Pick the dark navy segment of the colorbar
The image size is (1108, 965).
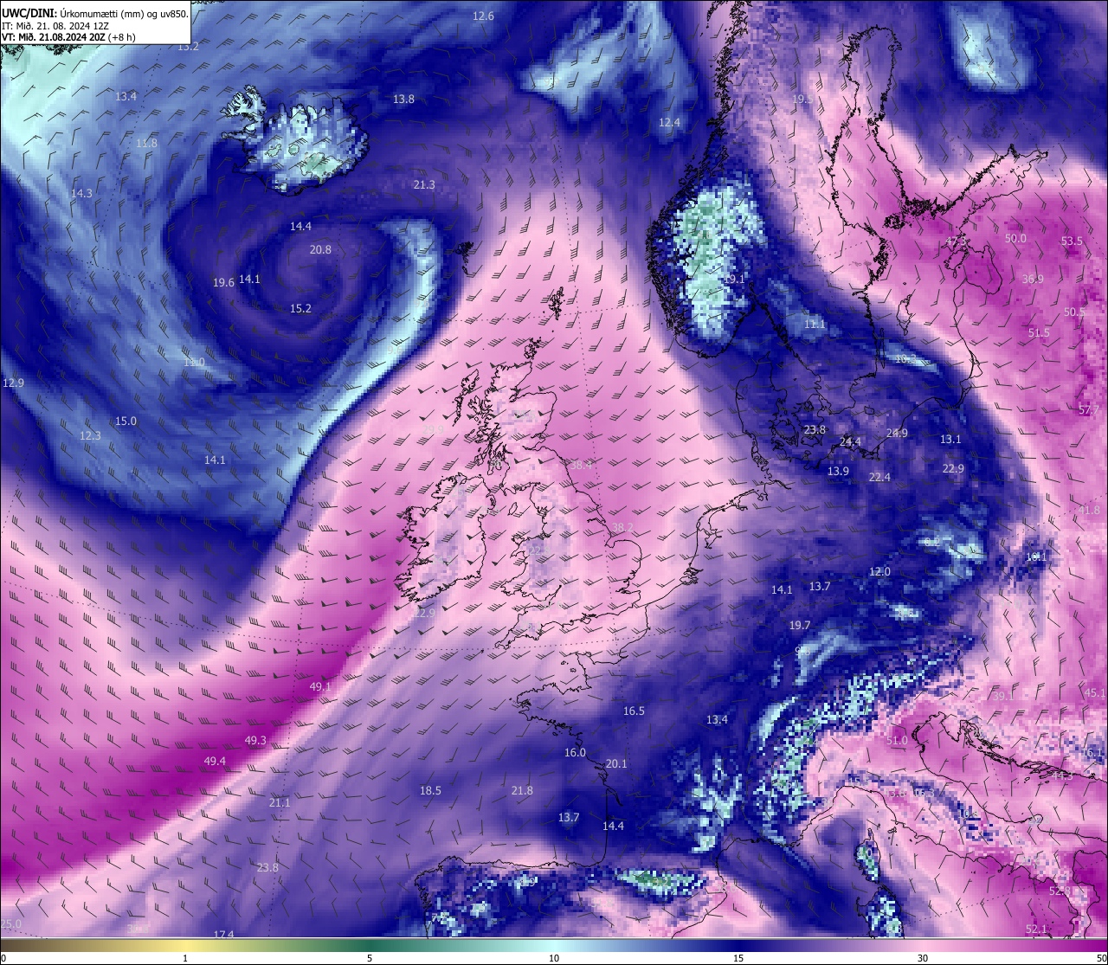click(x=740, y=945)
